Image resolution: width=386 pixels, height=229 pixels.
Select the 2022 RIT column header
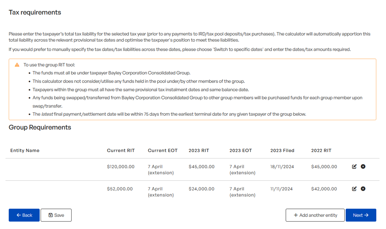pyautogui.click(x=321, y=150)
